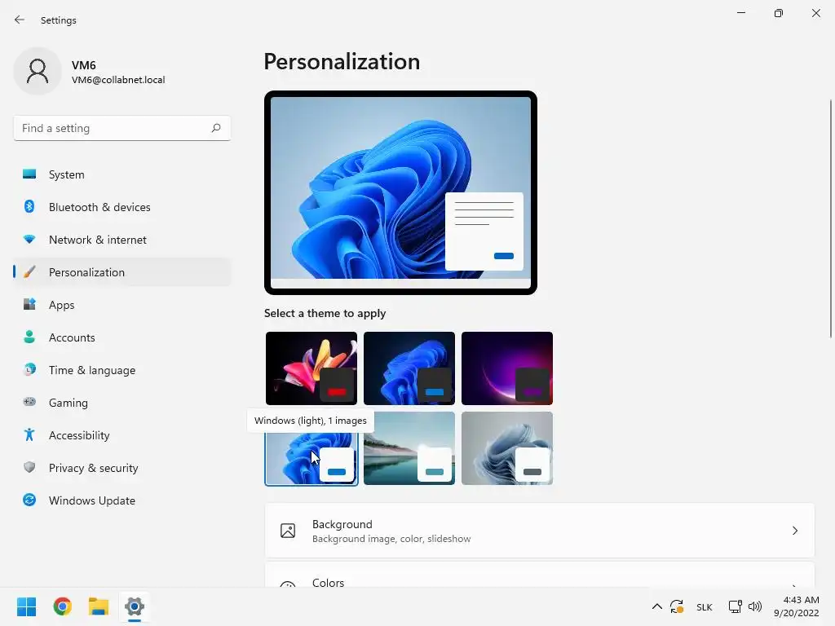Click the Accounts person icon
835x626 pixels.
click(x=29, y=337)
